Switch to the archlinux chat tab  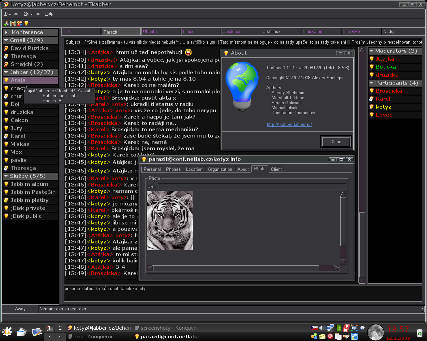pos(281,32)
